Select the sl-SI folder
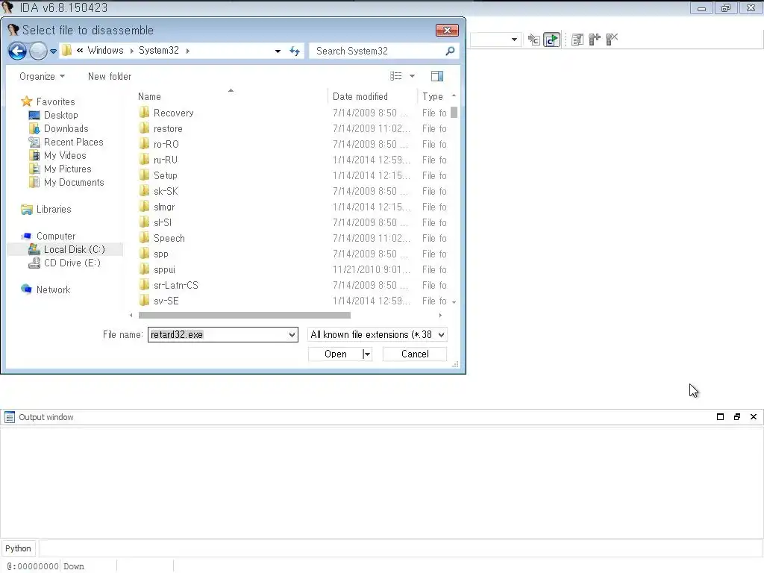This screenshot has width=764, height=573. pyautogui.click(x=162, y=222)
